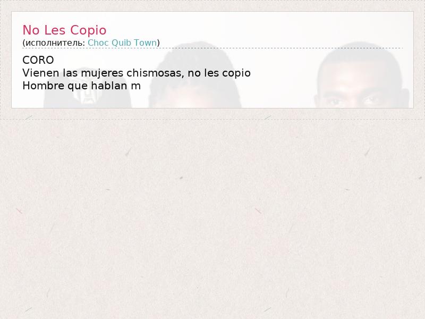Click the center person's hair in photo

pyautogui.click(x=195, y=62)
